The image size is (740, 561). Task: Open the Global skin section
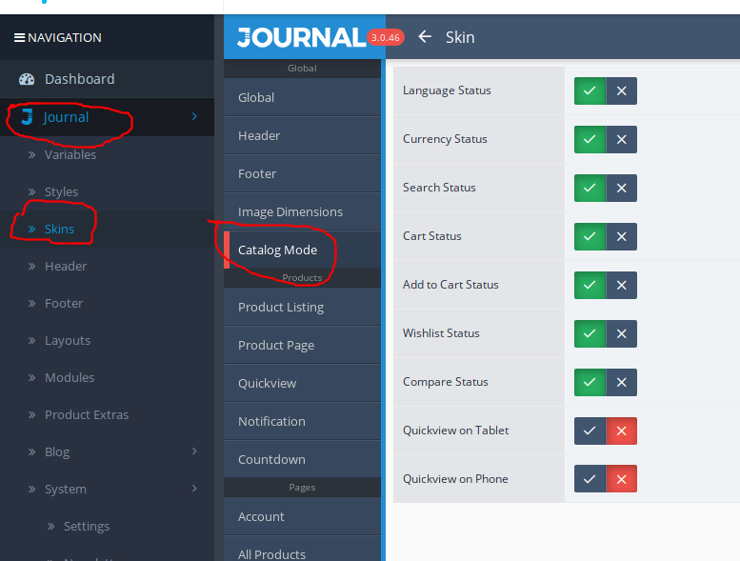click(x=302, y=98)
